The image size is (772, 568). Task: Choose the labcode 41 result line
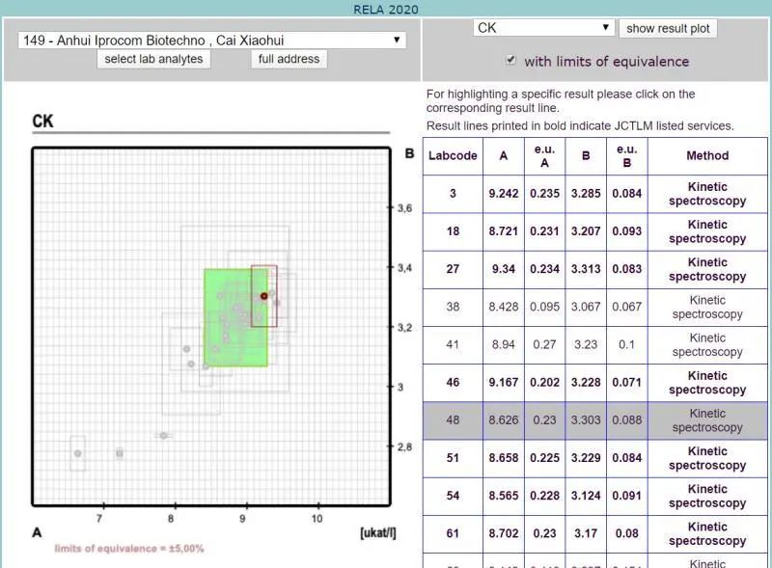(594, 344)
